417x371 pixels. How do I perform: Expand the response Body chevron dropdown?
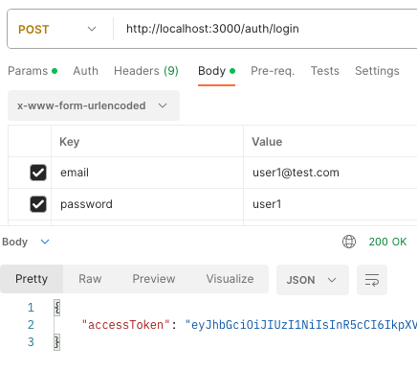click(45, 242)
